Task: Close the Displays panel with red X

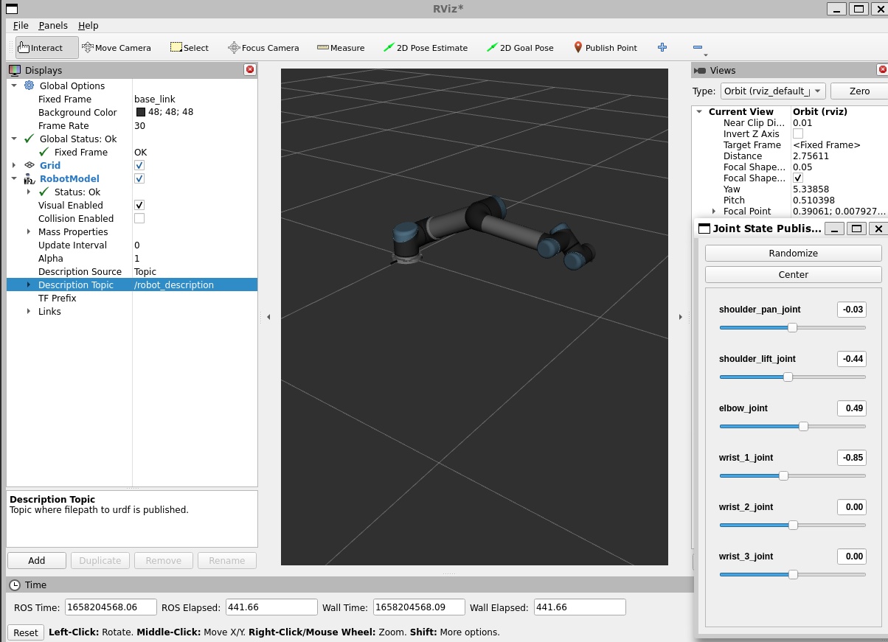Action: [250, 69]
